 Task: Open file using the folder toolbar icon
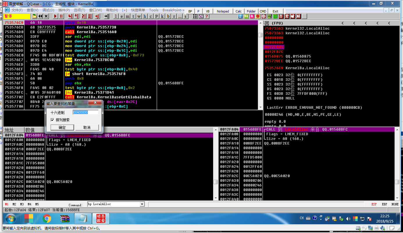coord(34,16)
